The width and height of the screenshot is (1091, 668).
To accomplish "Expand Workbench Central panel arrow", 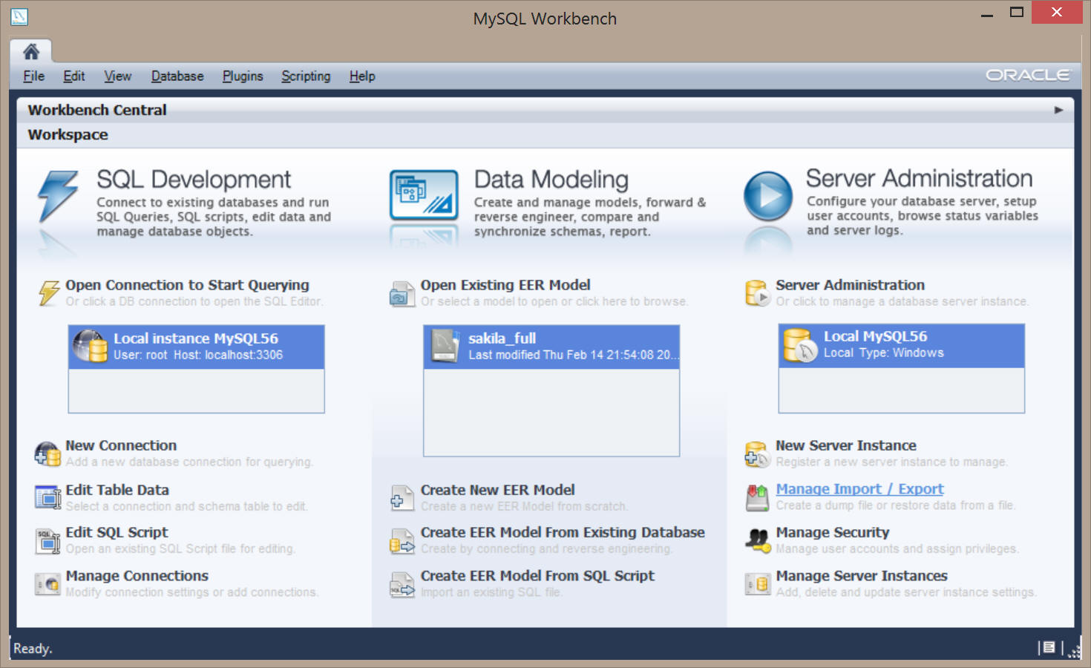I will (1058, 110).
